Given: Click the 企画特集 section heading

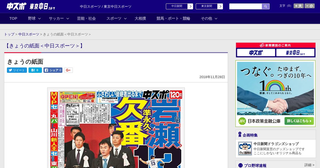Looking at the screenshot, I should pos(250,135).
